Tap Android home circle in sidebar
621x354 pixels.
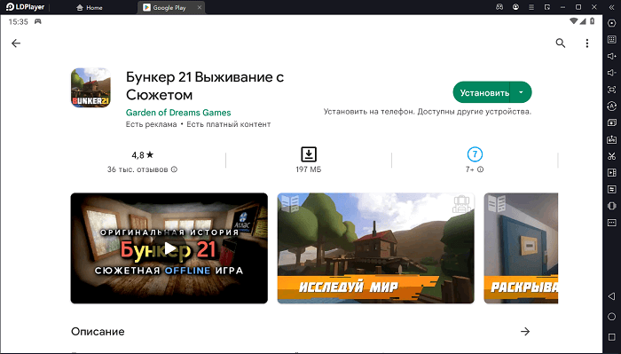(x=611, y=317)
